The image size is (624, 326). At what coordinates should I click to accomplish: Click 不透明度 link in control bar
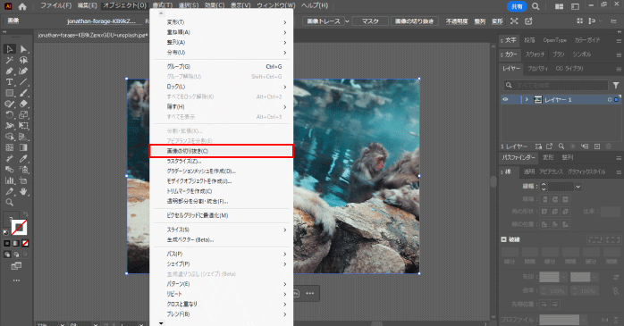(x=457, y=21)
